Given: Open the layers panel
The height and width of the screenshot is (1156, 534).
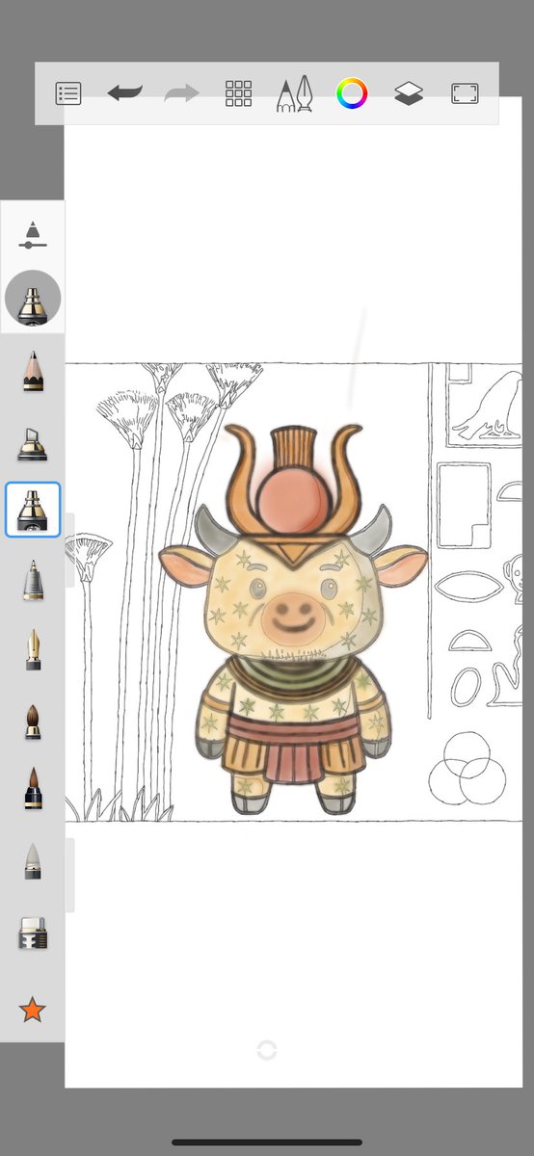Looking at the screenshot, I should click(x=409, y=93).
